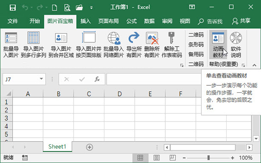Screen dimensions: 261x163
Task: Click the Insert Function fx button
Action: click(x=97, y=79)
